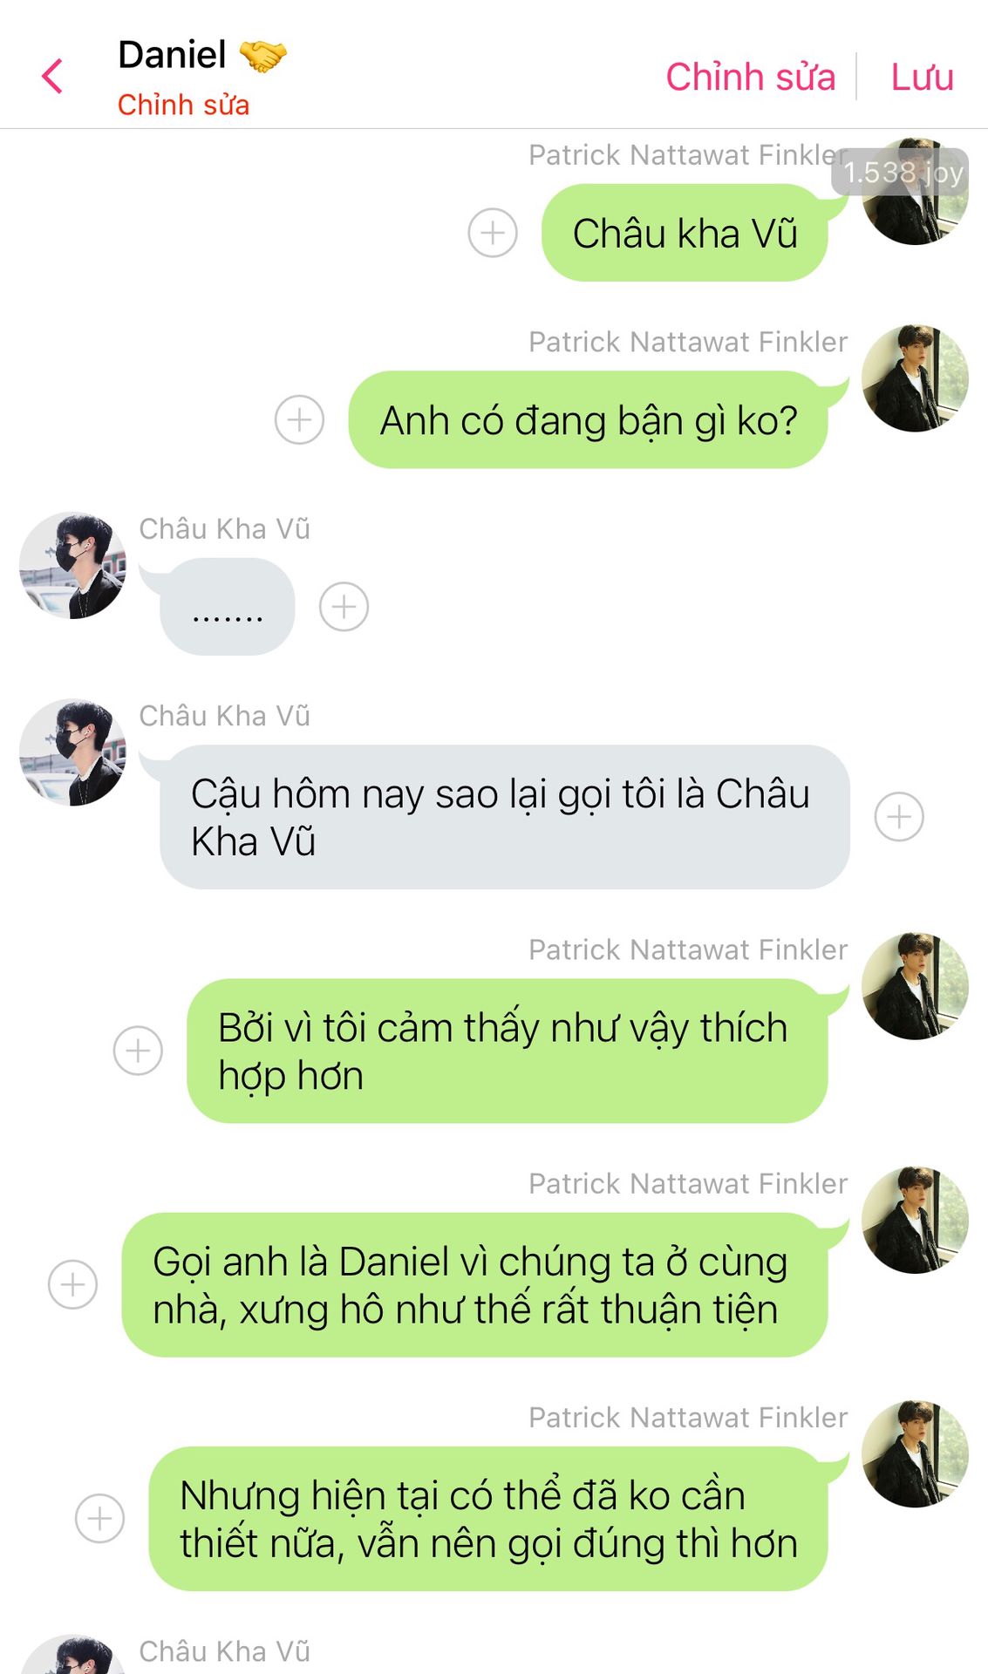
Task: Open the "Chỉnh sửa" option in top right
Action: [751, 77]
